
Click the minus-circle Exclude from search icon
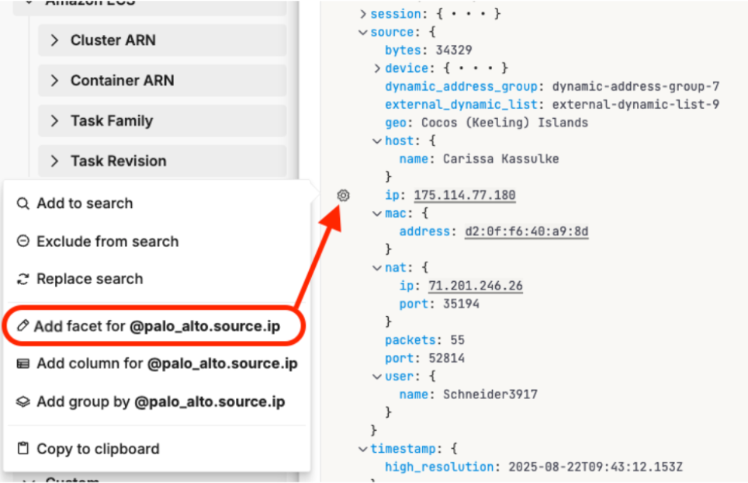click(x=23, y=241)
